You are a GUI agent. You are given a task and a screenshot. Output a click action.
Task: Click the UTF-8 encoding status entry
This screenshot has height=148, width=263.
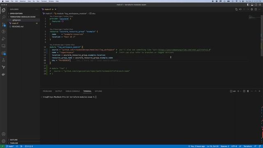(x=234, y=146)
